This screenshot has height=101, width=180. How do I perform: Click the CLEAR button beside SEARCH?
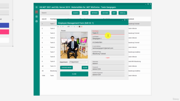[85, 13]
